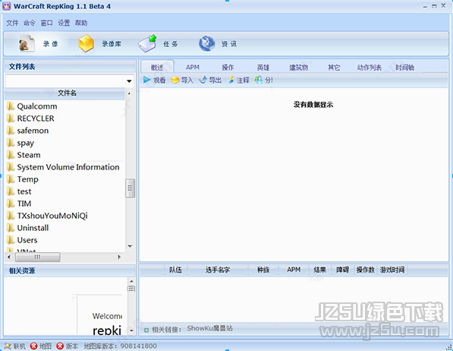Switch to the 概述 tab

coord(157,67)
